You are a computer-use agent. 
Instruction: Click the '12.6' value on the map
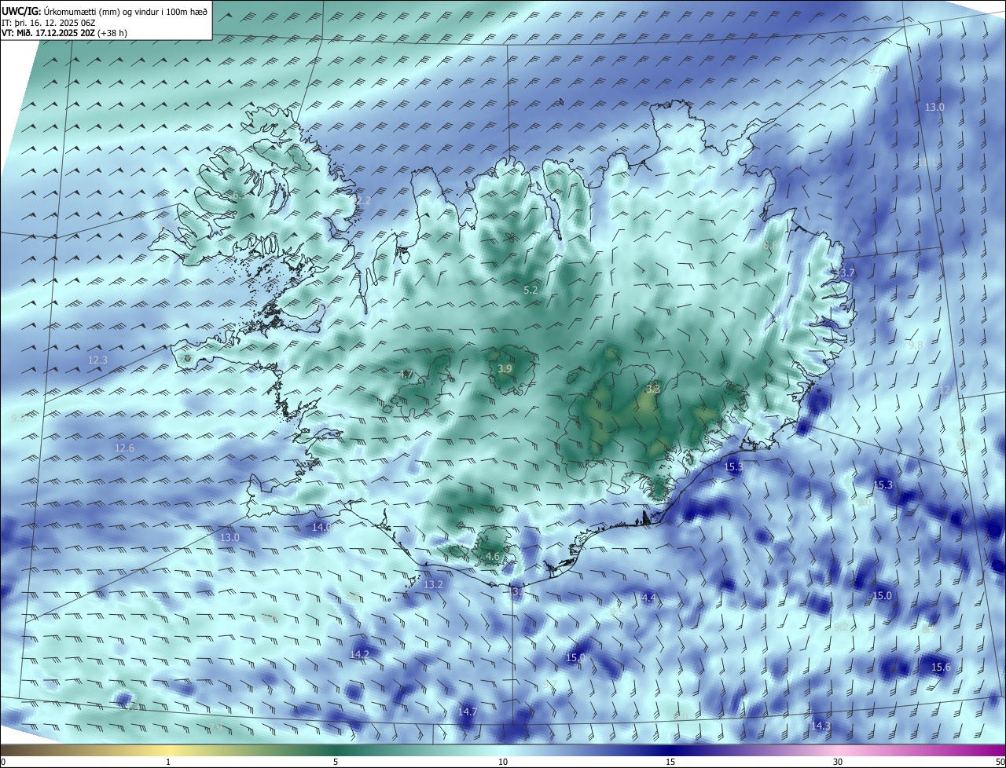point(124,448)
